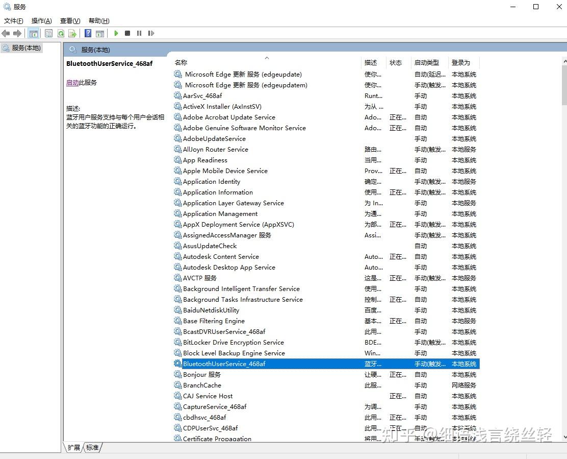Click the gear icon of AsusUpdateCheck

177,246
